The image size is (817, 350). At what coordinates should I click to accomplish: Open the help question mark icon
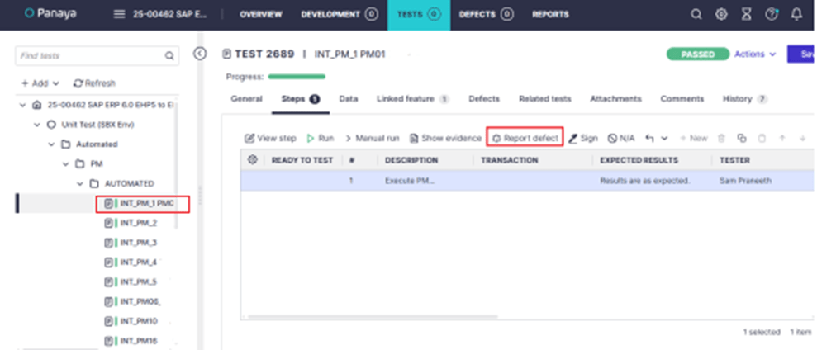(x=772, y=14)
